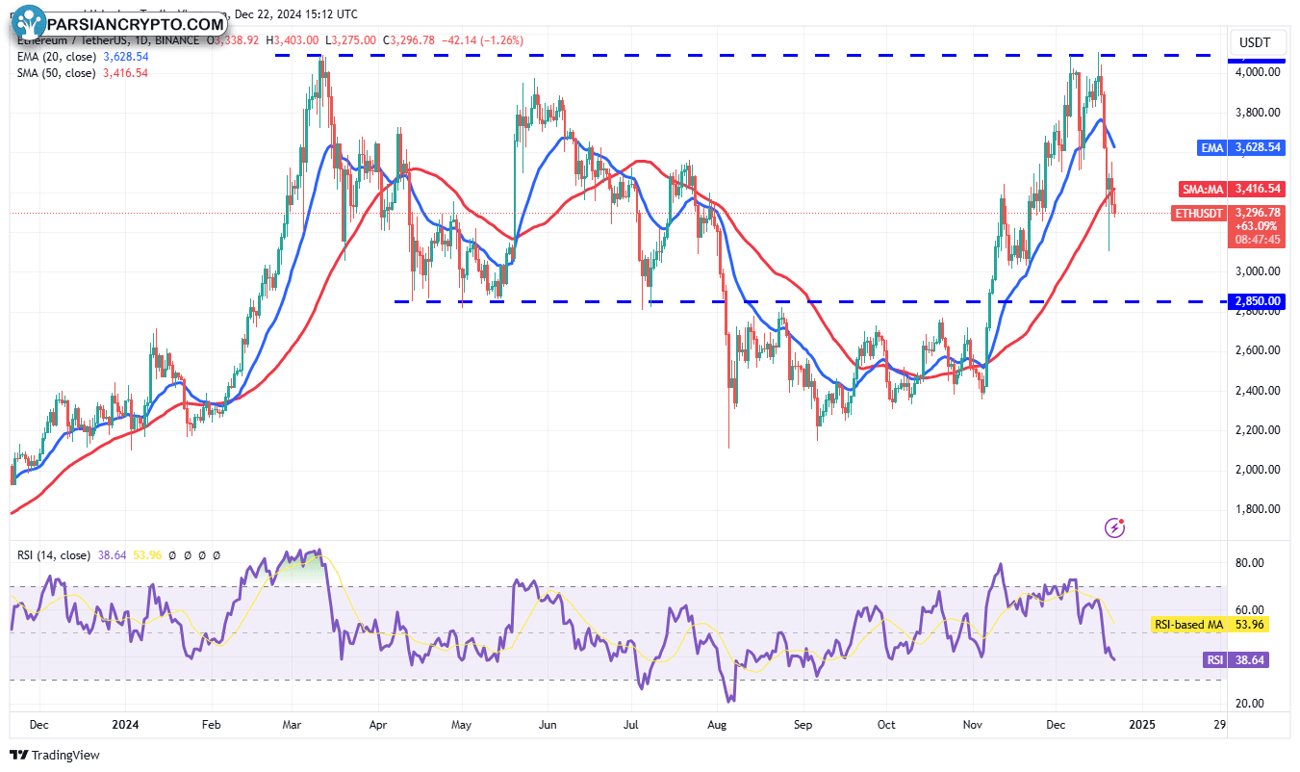Viewport: 1300px width, 772px height.
Task: Click the Mar label on time axis
Action: (292, 723)
